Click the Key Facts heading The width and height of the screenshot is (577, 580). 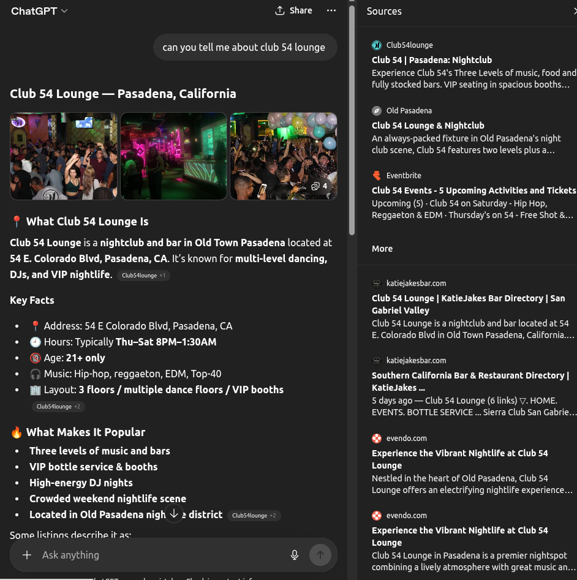coord(32,300)
